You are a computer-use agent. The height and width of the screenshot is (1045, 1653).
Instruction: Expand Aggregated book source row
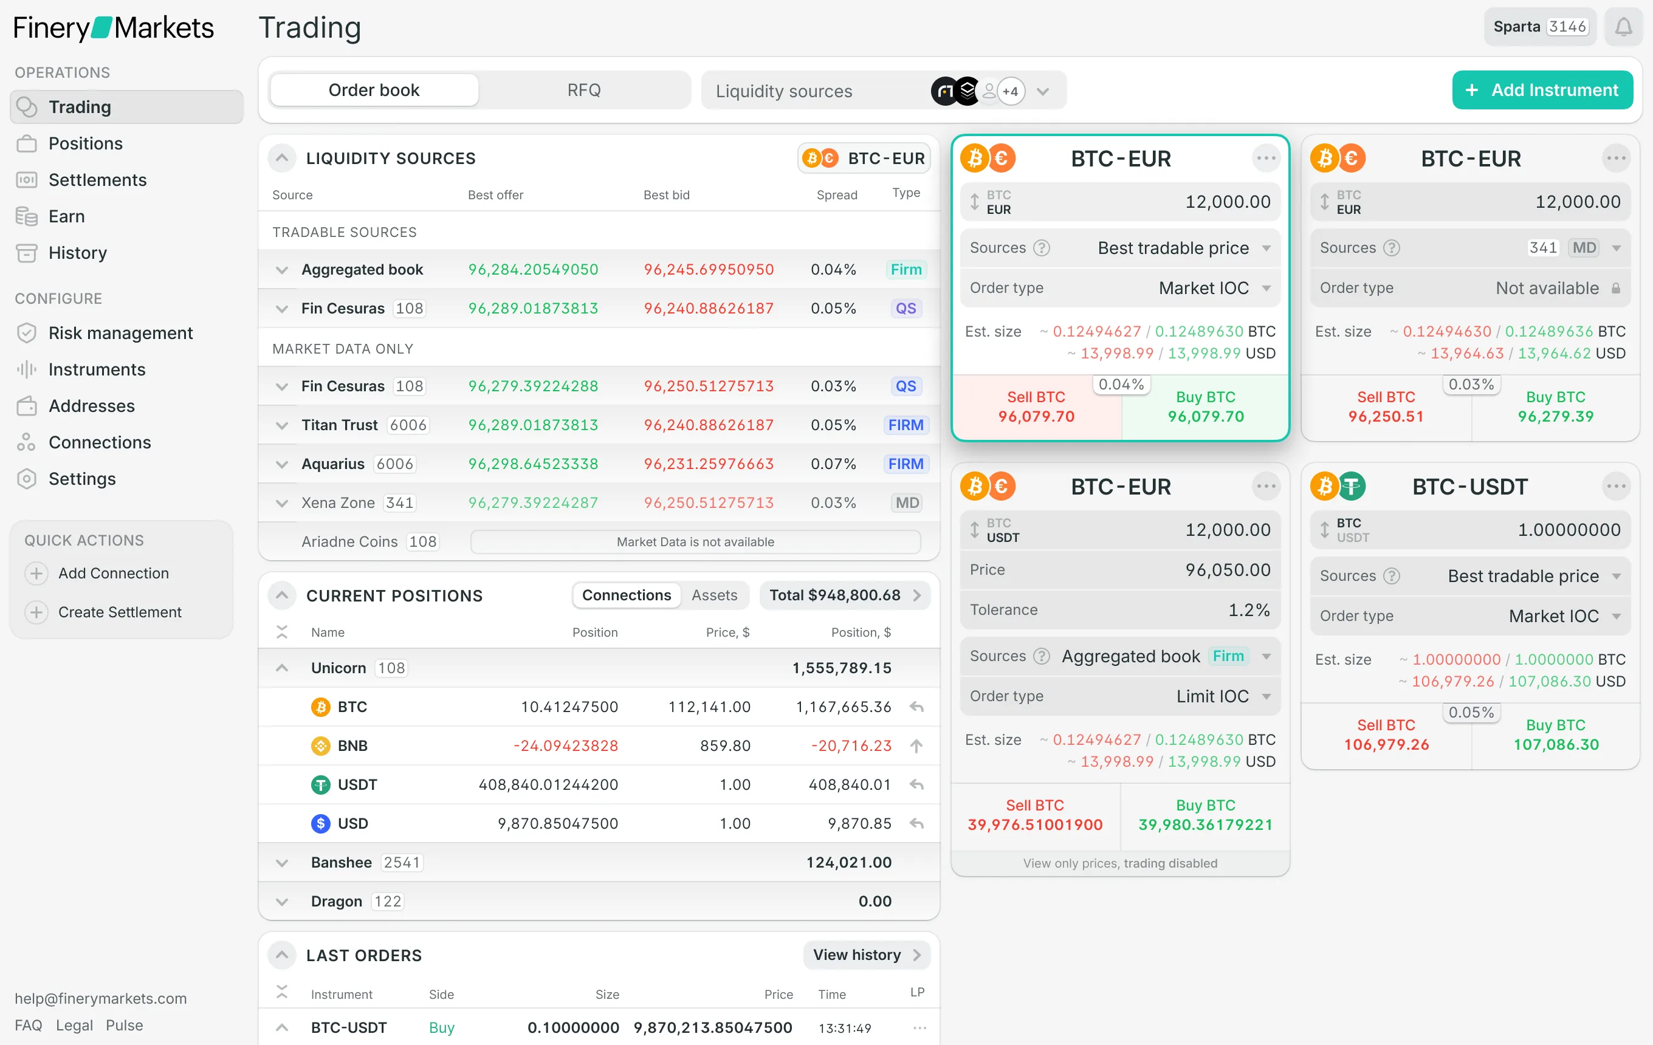pos(281,270)
